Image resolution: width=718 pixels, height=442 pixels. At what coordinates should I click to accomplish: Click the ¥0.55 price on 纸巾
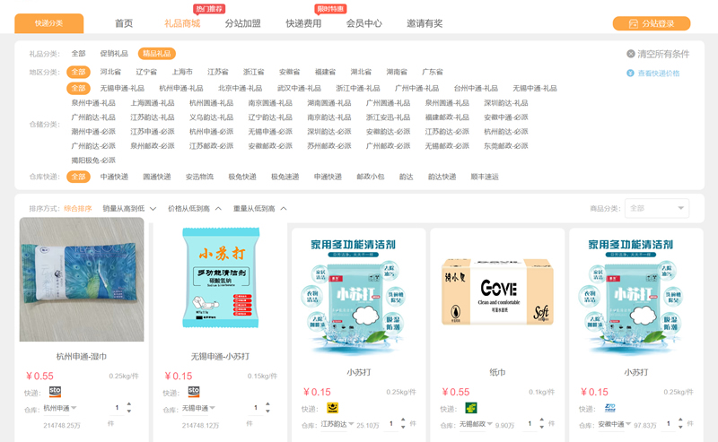[x=456, y=392]
